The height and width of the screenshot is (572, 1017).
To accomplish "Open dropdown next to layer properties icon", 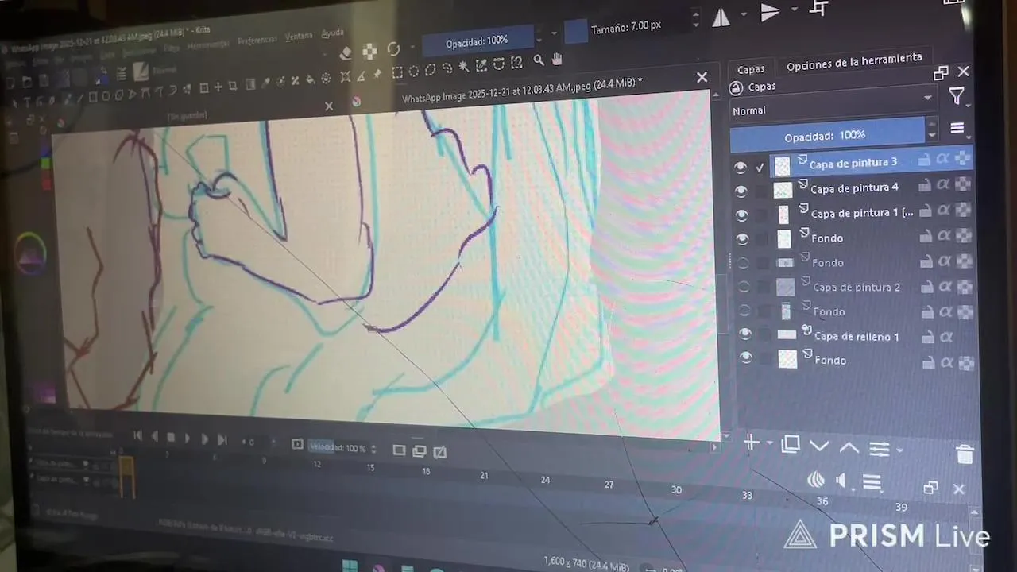I will 899,450.
